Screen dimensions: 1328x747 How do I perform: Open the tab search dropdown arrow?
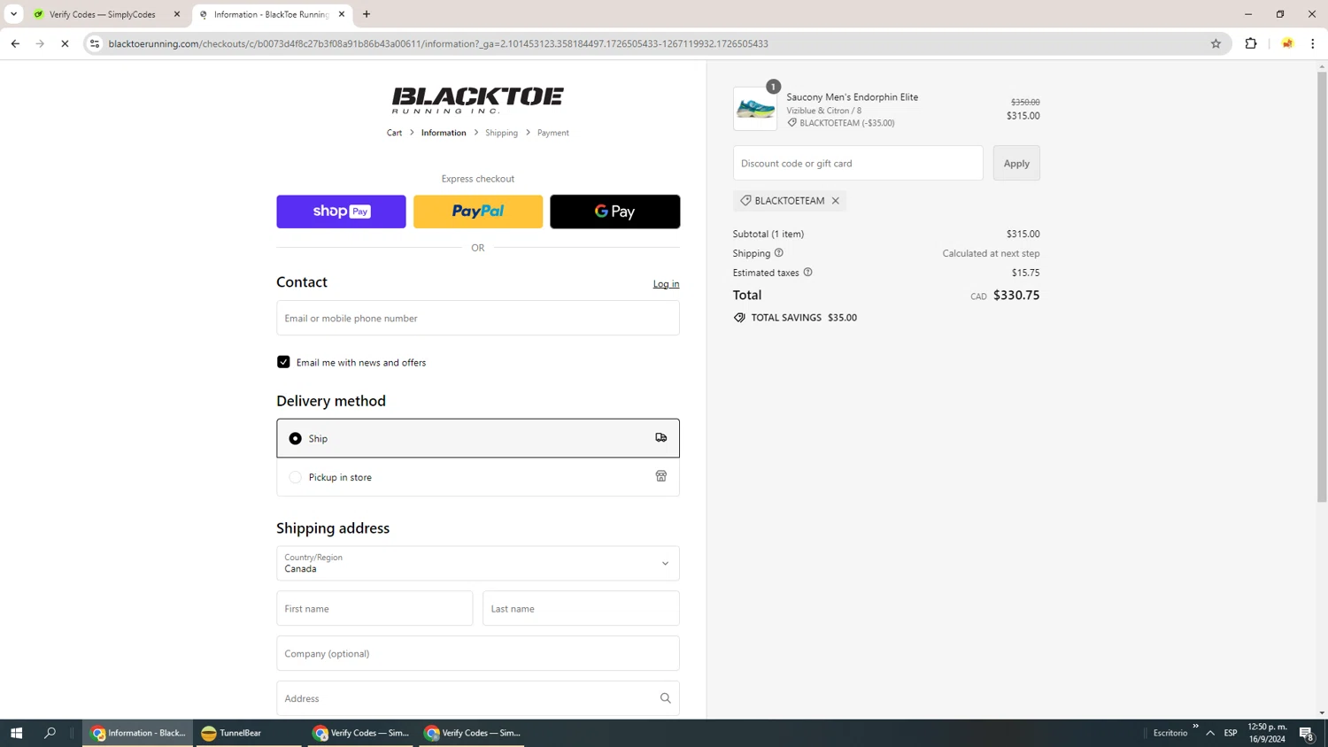click(13, 14)
